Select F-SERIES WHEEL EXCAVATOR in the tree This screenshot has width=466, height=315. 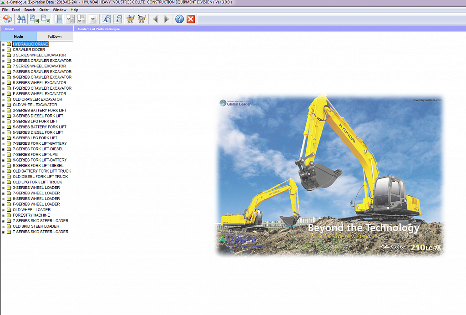[40, 94]
